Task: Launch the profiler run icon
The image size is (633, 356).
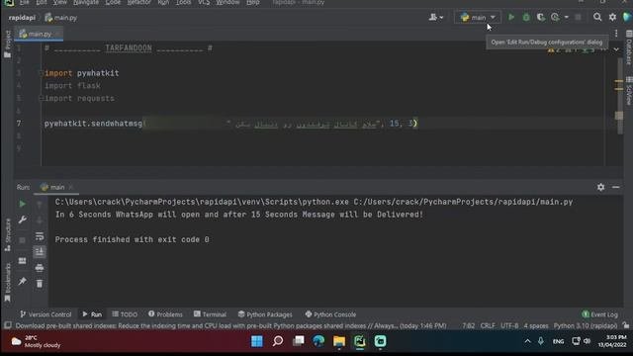Action: [x=555, y=18]
